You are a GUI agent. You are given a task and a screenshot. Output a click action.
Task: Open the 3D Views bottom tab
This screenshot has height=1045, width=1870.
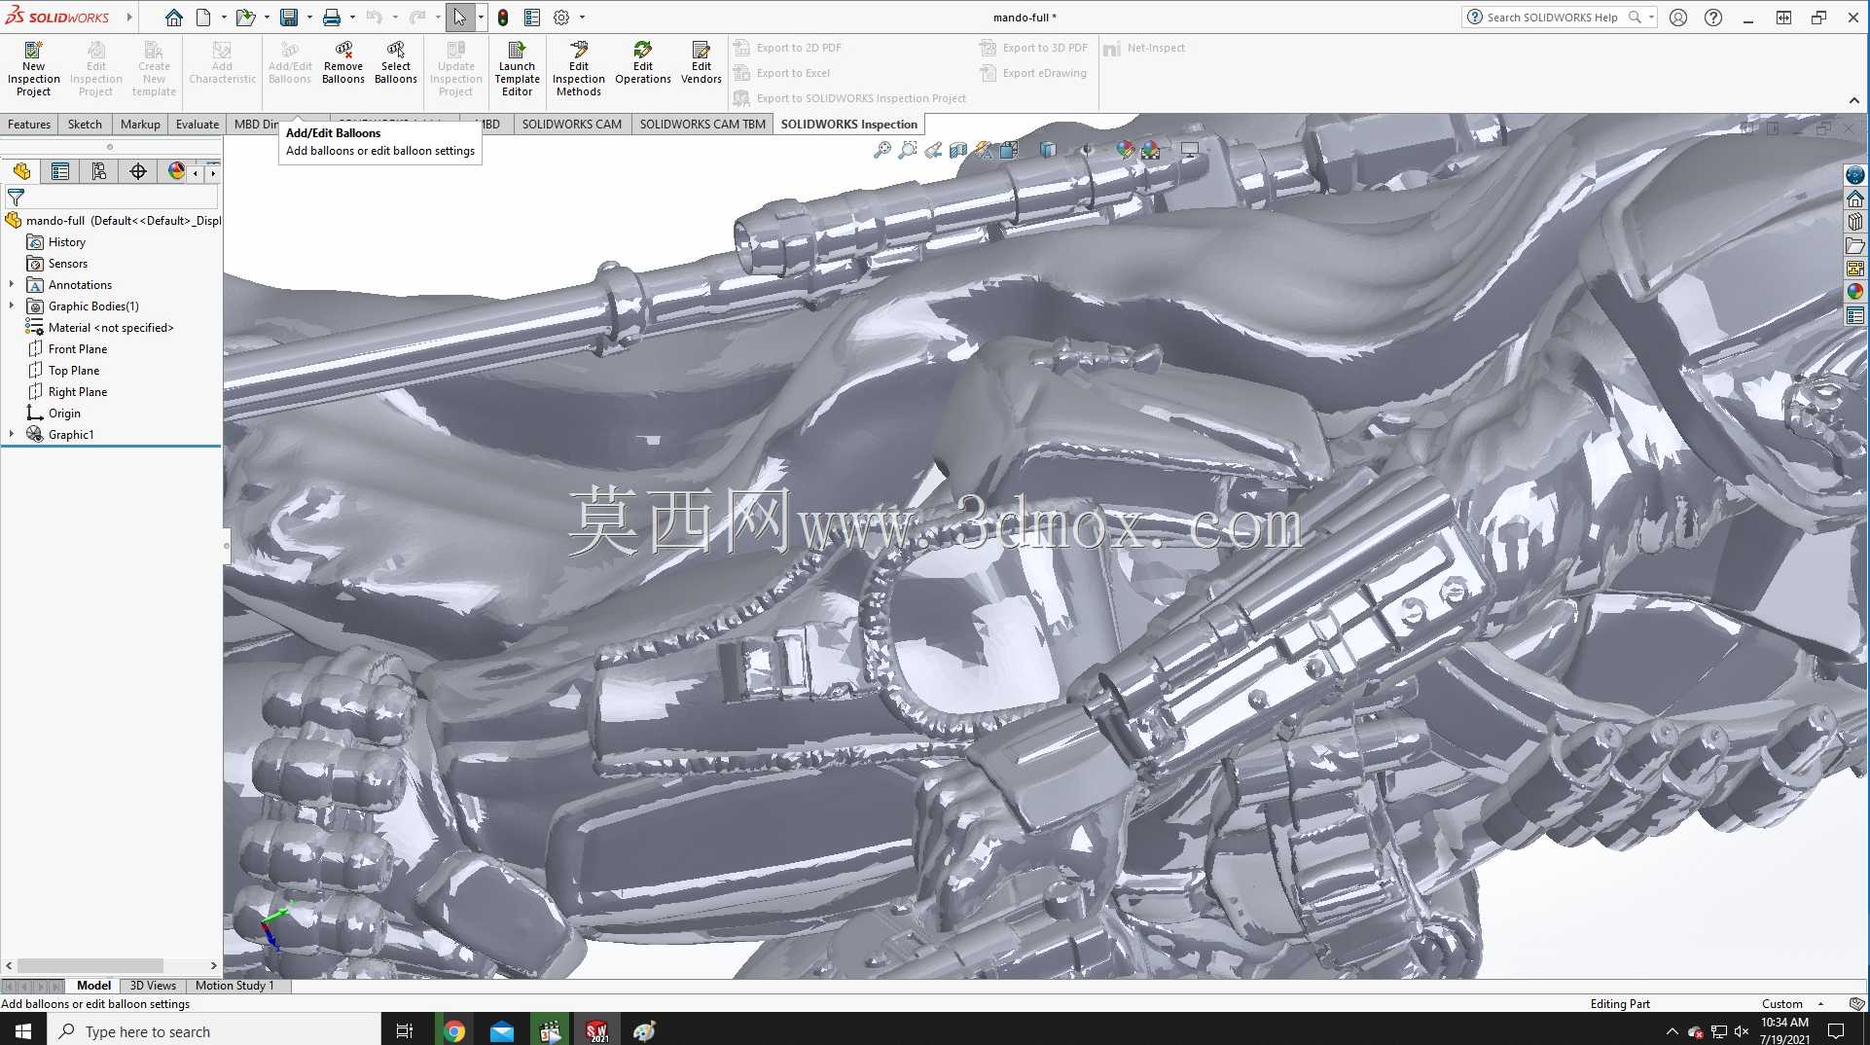(x=153, y=986)
